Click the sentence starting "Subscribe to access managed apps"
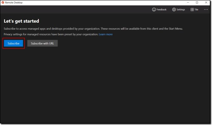 pyautogui.click(x=93, y=29)
